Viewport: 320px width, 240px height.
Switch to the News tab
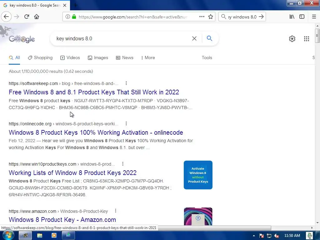coord(124,58)
